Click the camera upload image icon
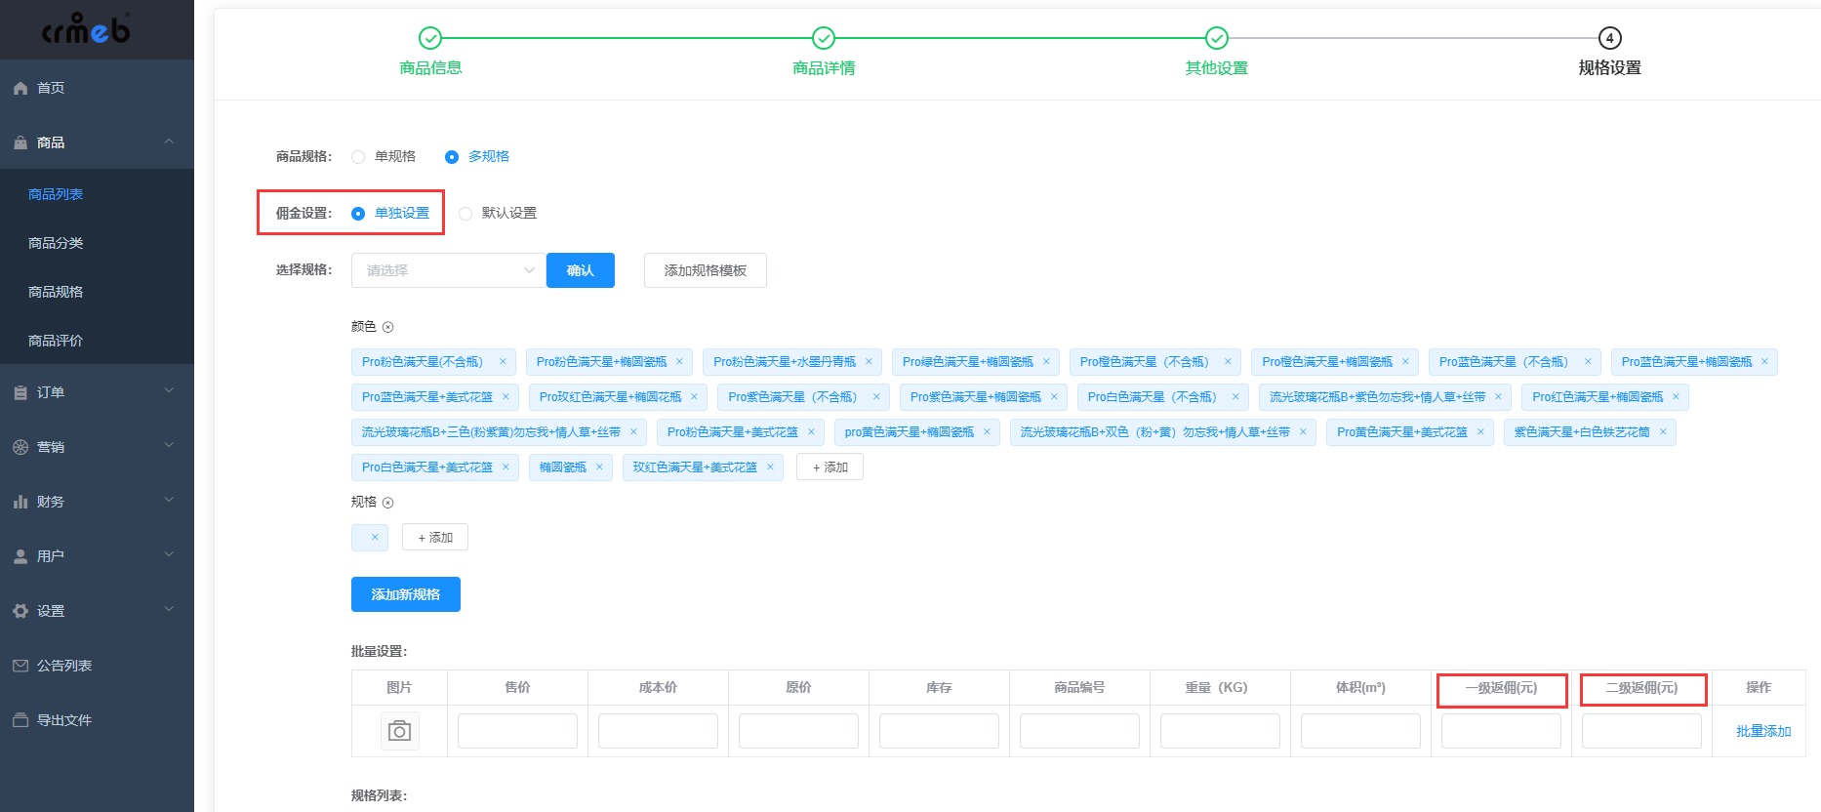Viewport: 1821px width, 812px height. pyautogui.click(x=399, y=731)
